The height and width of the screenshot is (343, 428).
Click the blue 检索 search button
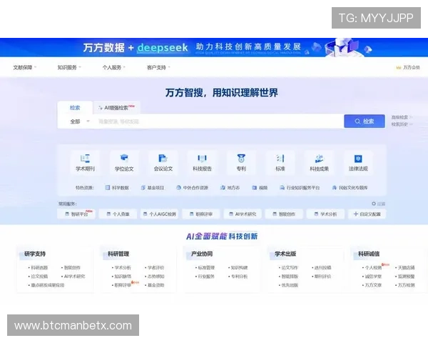tap(365, 121)
